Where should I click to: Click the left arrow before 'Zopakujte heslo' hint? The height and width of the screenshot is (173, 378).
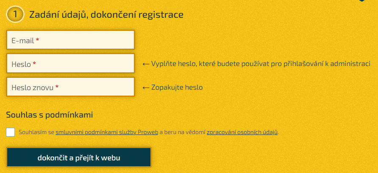point(146,88)
